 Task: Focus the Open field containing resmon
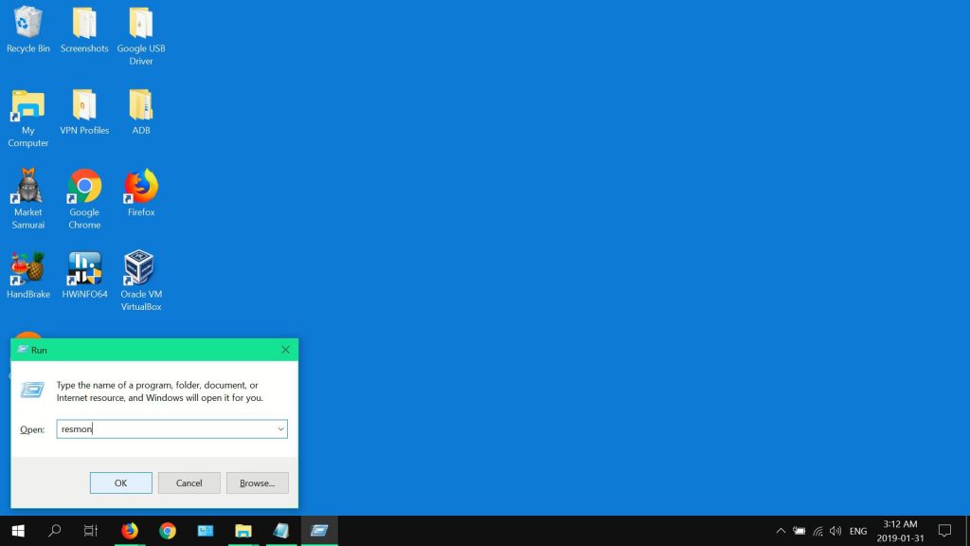tap(172, 429)
